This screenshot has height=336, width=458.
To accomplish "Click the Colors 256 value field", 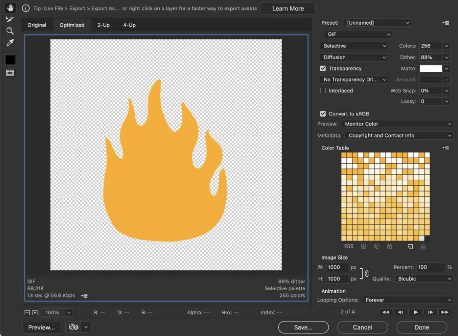I will [431, 46].
